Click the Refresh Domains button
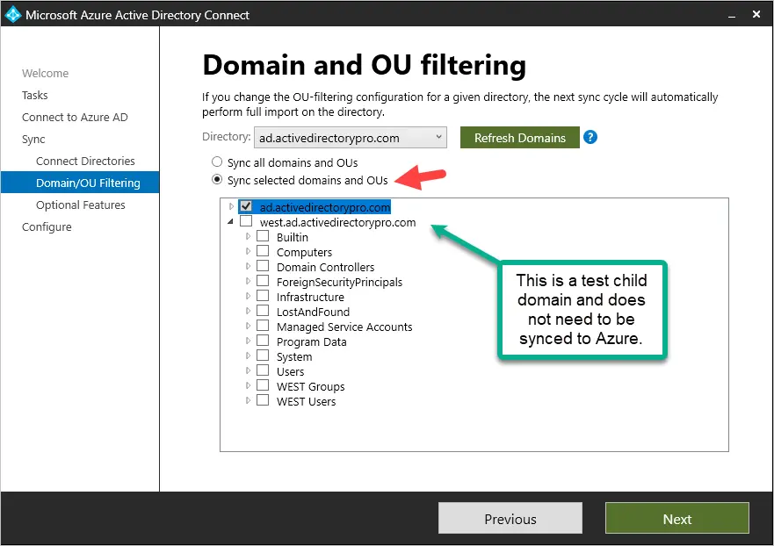The height and width of the screenshot is (546, 774). coord(520,138)
